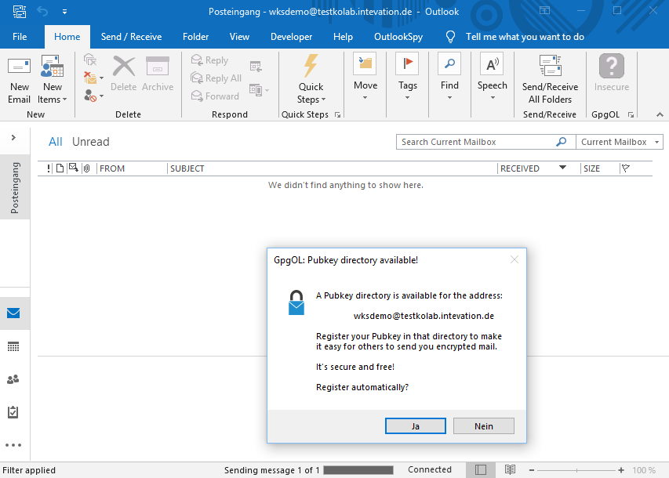Click Send/Receive All Folders icon
This screenshot has width=669, height=478.
click(x=550, y=66)
